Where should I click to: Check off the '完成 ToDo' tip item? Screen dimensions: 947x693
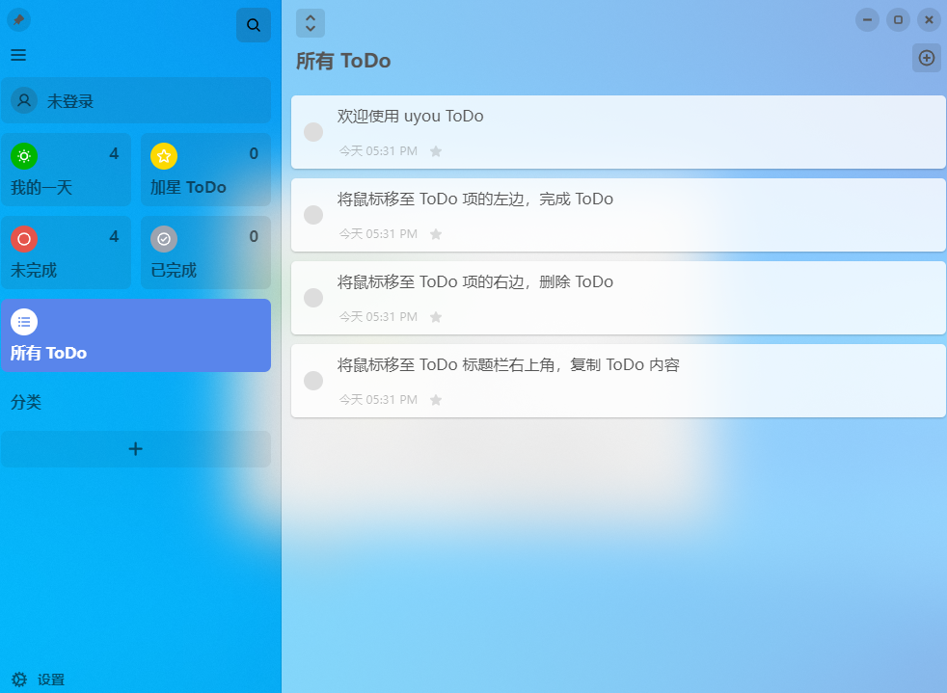(313, 215)
